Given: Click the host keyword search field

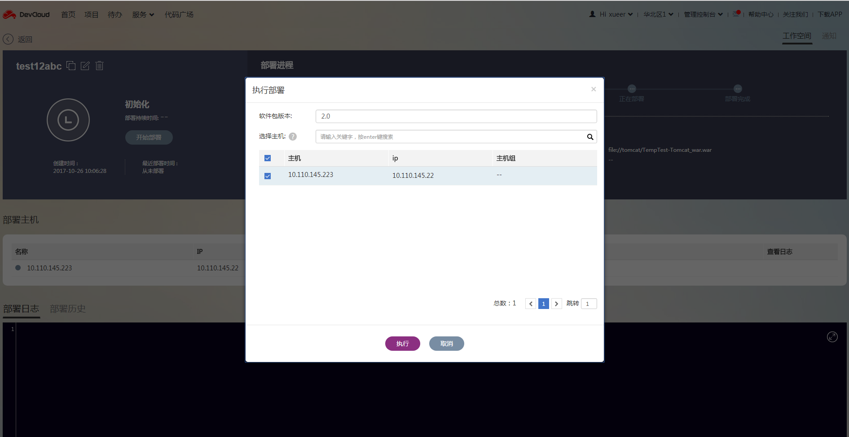Looking at the screenshot, I should tap(456, 137).
